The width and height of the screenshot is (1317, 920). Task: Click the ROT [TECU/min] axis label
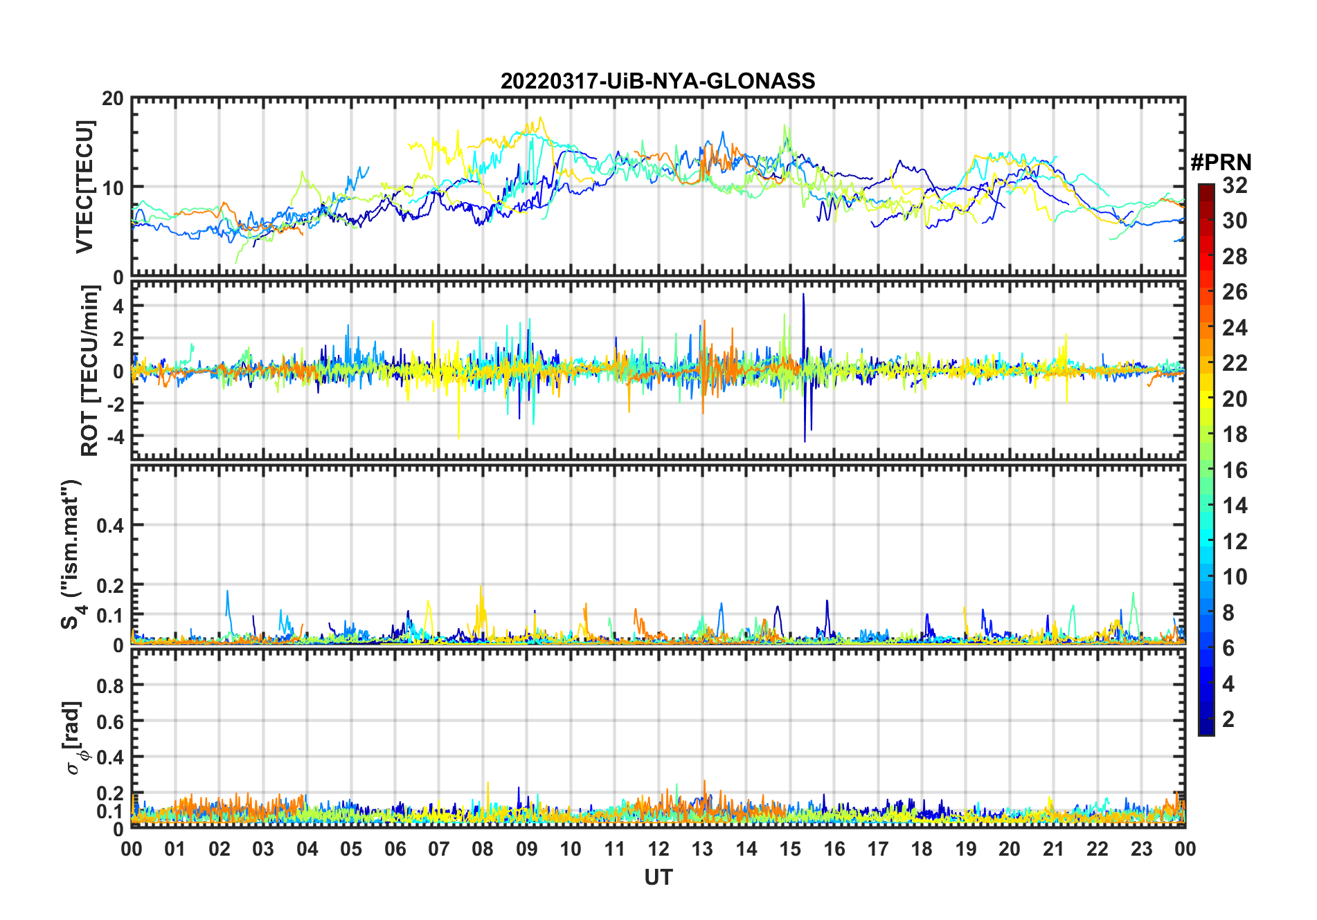point(89,371)
